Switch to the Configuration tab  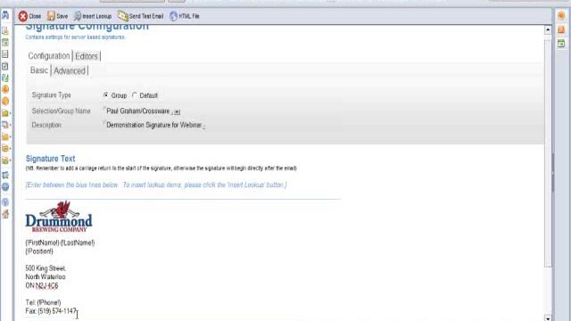pos(49,56)
